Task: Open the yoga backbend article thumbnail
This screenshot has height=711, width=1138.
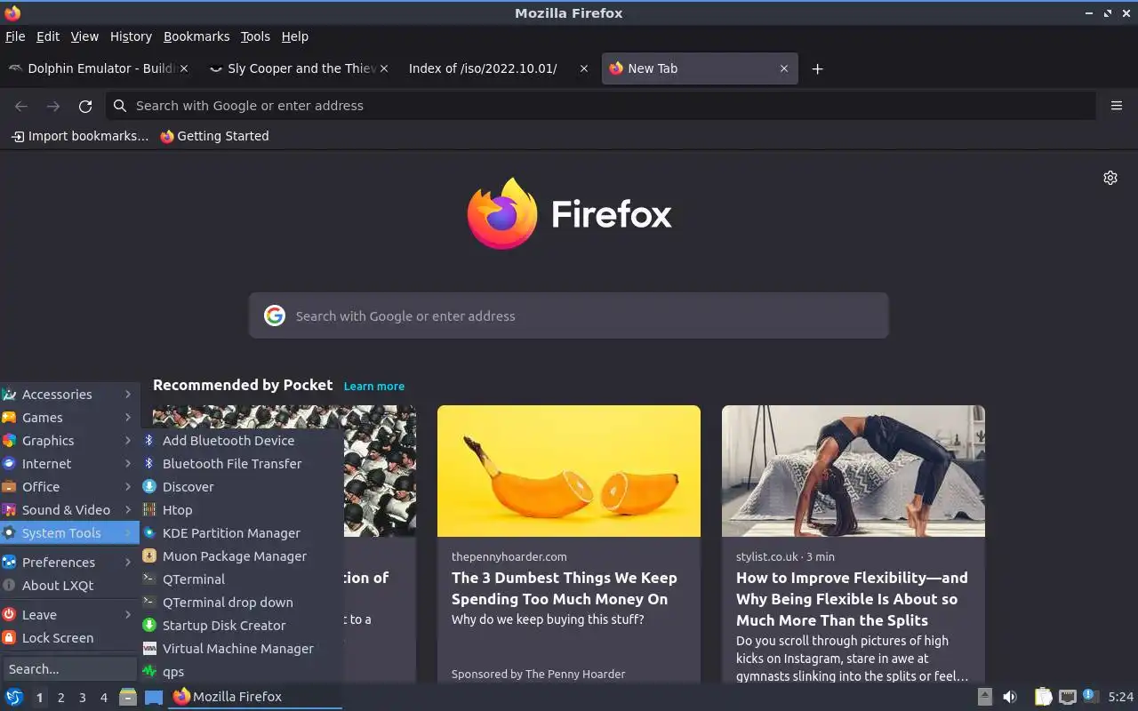Action: click(x=853, y=471)
